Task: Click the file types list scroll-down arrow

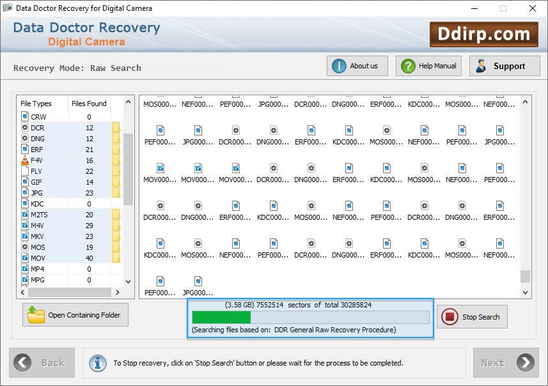Action: pyautogui.click(x=129, y=282)
